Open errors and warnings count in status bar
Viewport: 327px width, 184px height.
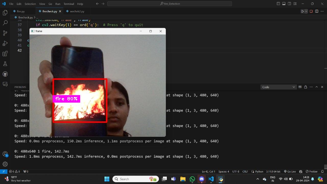tap(14, 171)
